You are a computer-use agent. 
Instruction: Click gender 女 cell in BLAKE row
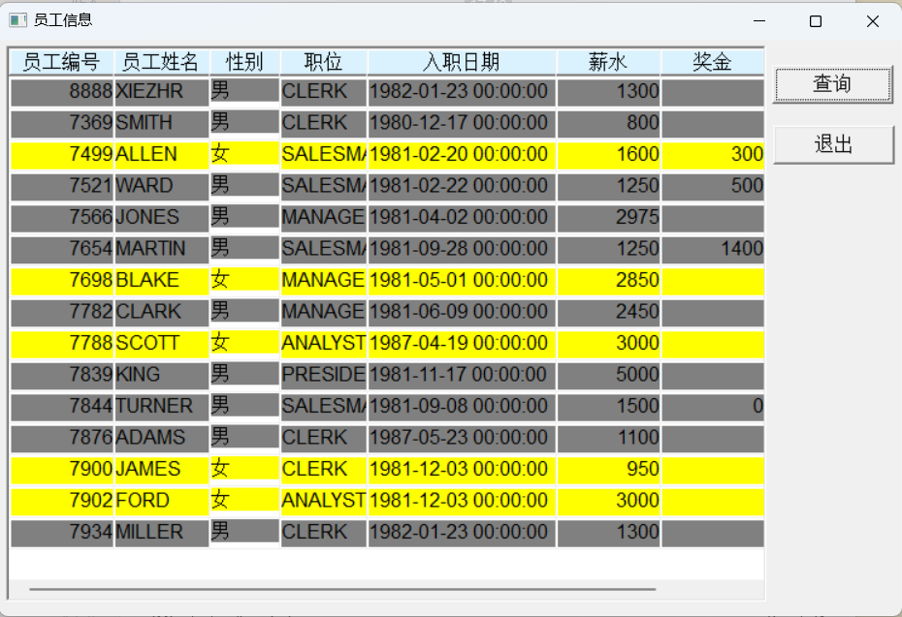click(245, 279)
